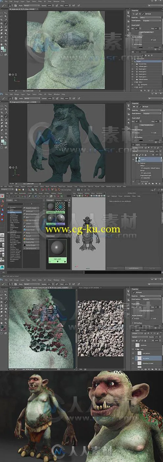Create a Use Background shader
The height and width of the screenshot is (462, 163).
coord(31,248)
